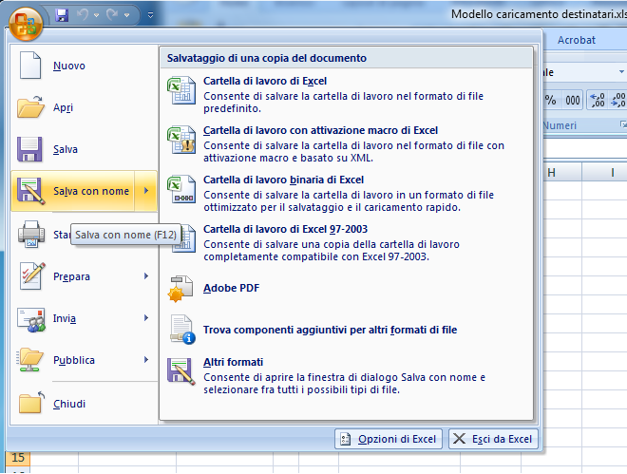Click the Save floppy icon in Quick Access toolbar
This screenshot has width=627, height=474.
tap(62, 15)
